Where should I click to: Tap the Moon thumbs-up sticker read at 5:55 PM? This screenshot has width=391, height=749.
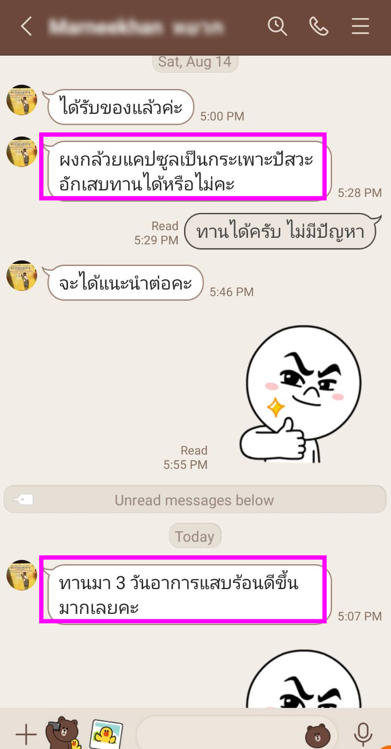301,394
